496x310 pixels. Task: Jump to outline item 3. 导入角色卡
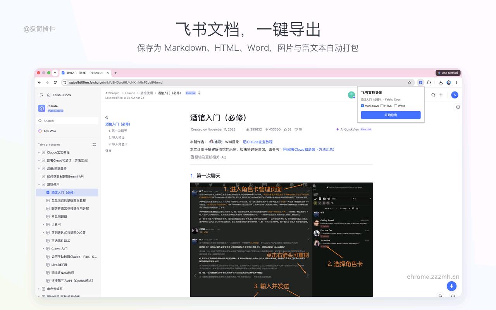118,144
